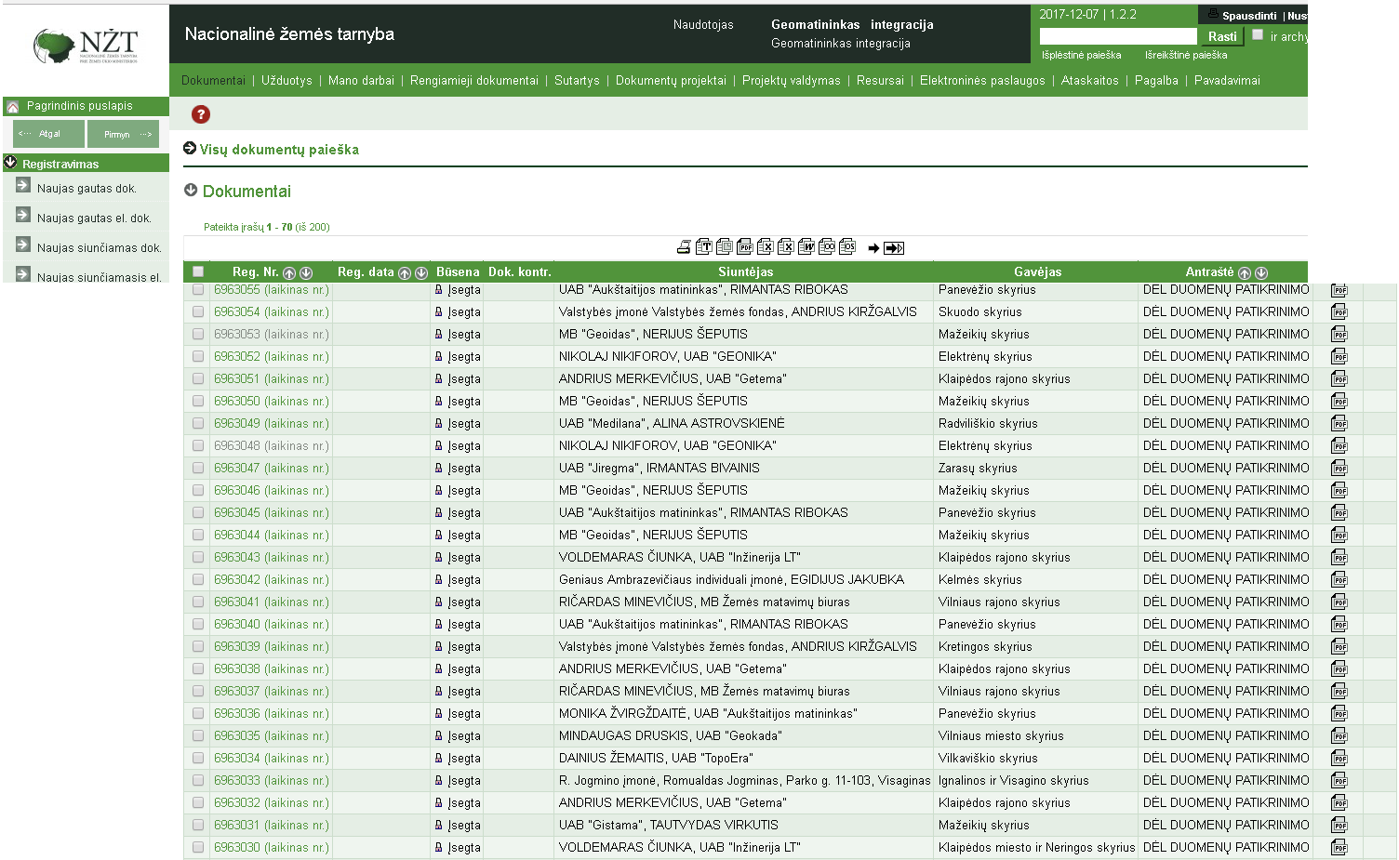
Task: Open the Užduotys menu
Action: [286, 81]
